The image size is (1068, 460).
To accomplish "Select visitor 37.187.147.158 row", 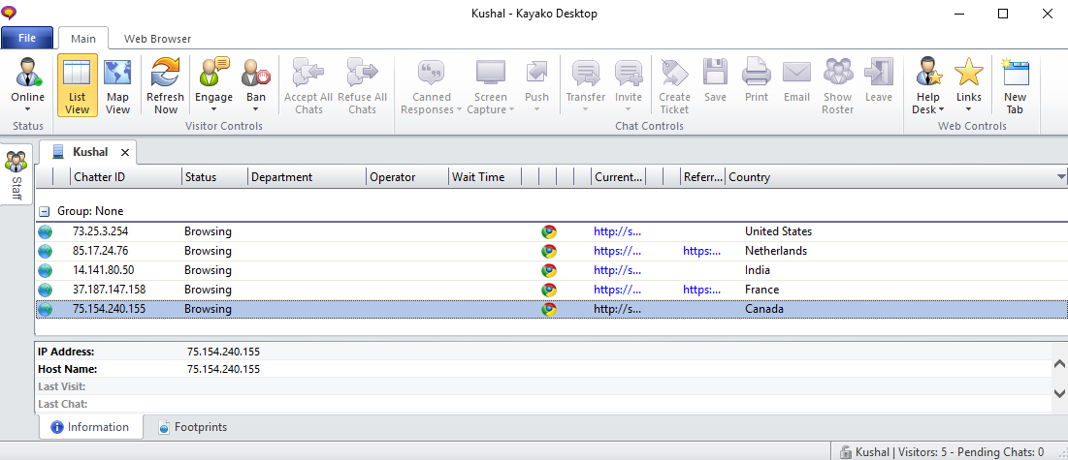I will tap(551, 290).
